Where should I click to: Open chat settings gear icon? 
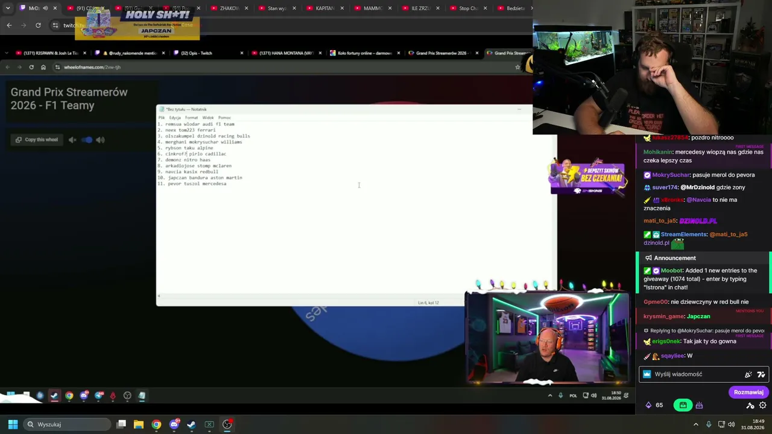pyautogui.click(x=763, y=406)
